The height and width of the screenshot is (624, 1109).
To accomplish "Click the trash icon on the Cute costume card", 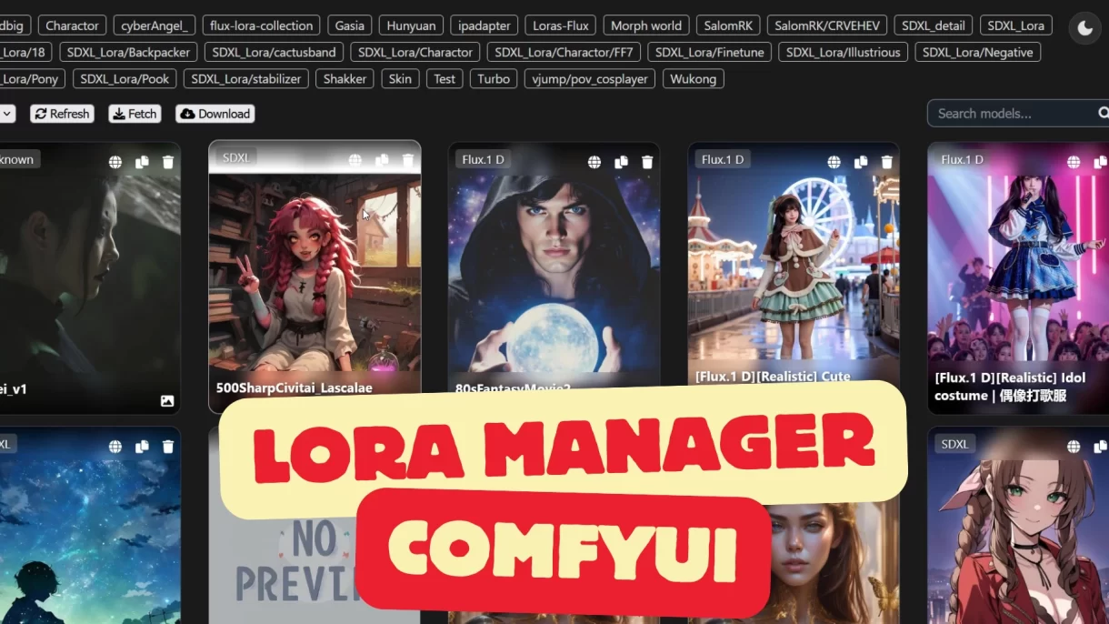I will click(886, 162).
